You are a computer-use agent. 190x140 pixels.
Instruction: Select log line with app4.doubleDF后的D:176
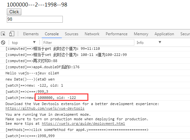[x=42, y=67]
